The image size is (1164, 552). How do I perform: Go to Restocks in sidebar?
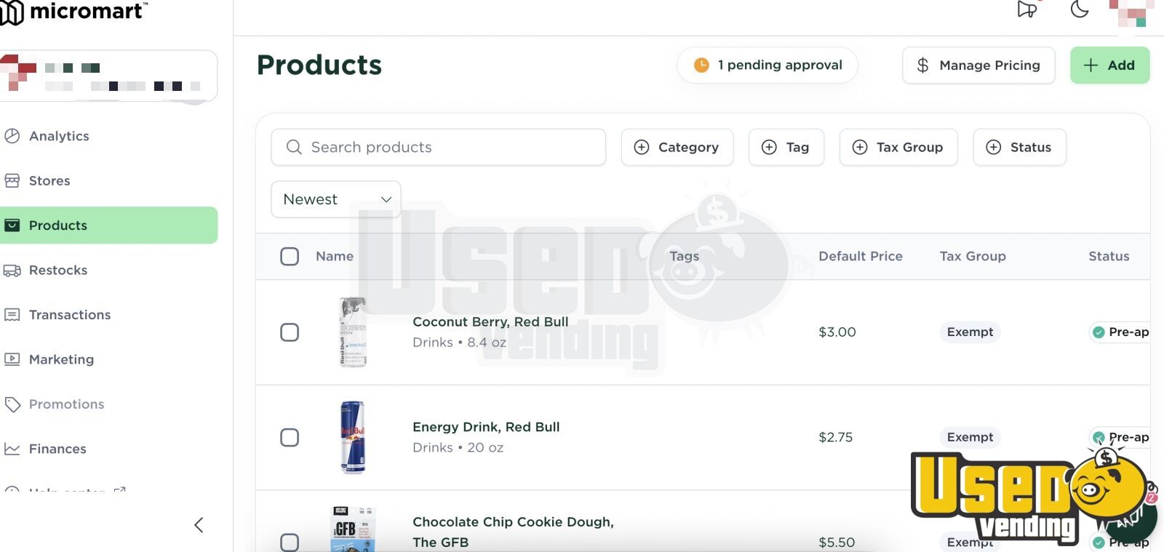tap(58, 271)
